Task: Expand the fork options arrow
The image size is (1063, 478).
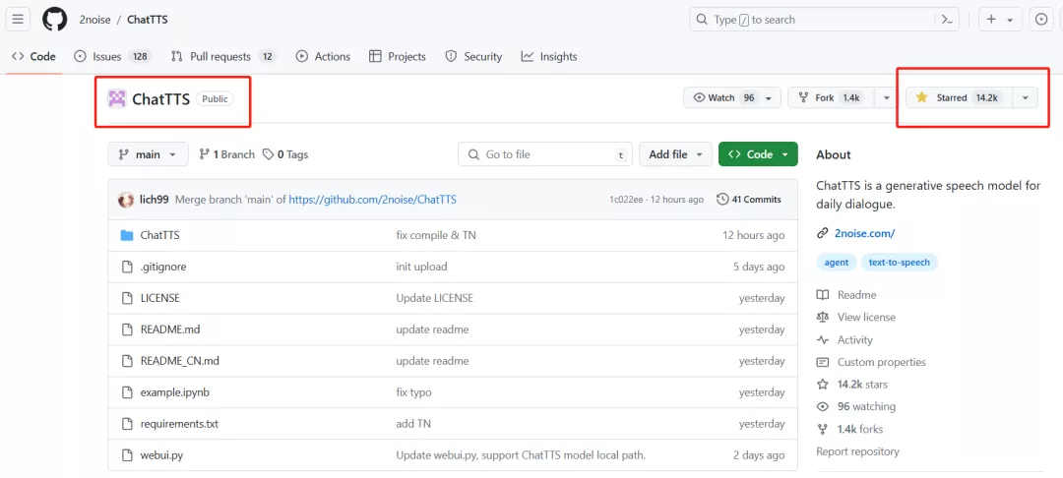Action: (x=887, y=98)
